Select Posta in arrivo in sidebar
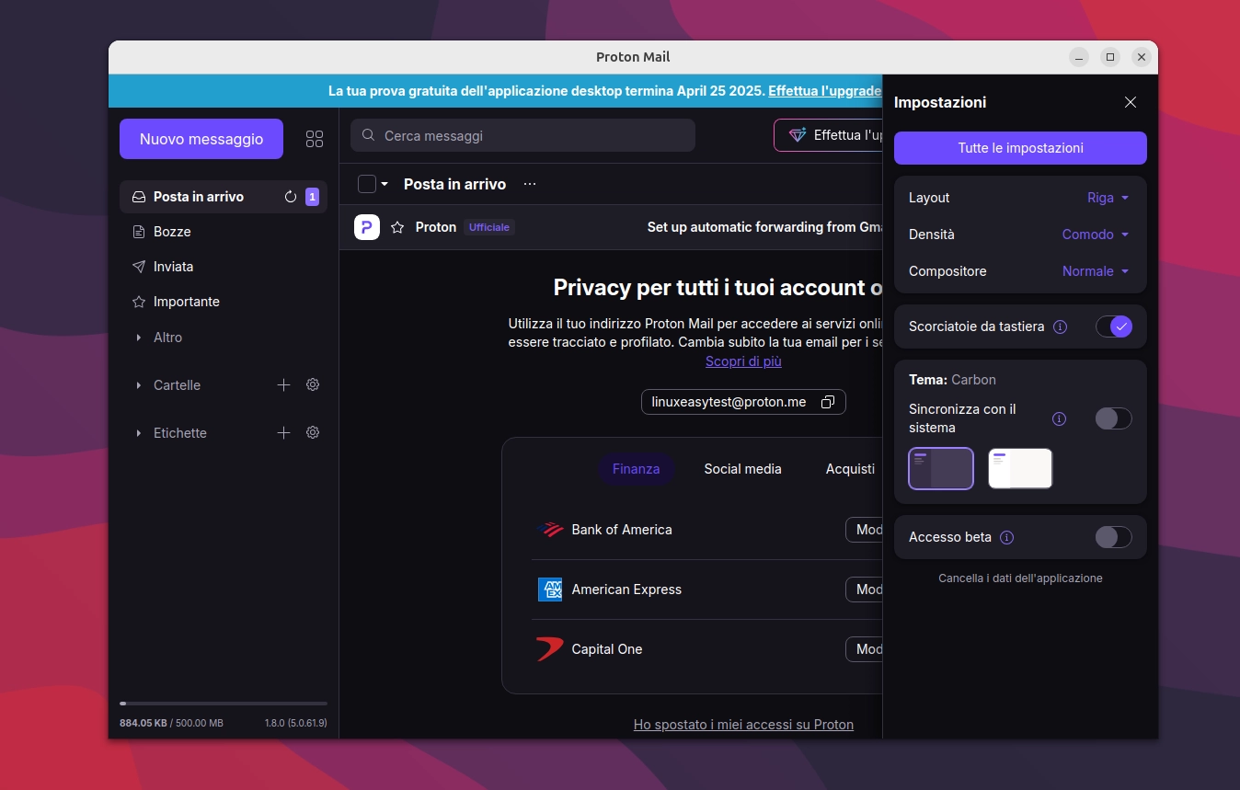Image resolution: width=1240 pixels, height=790 pixels. [x=224, y=197]
